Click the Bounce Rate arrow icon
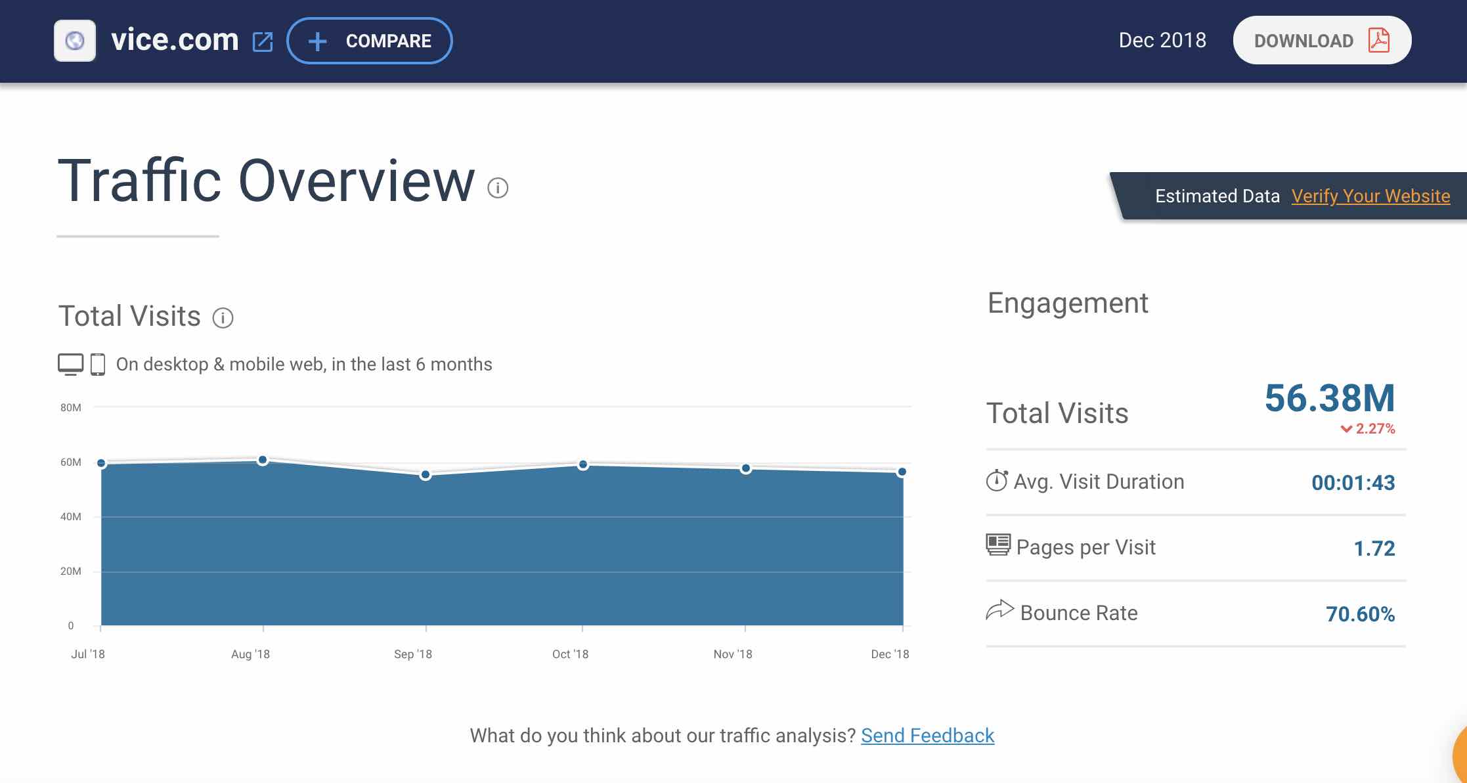1467x783 pixels. tap(999, 610)
